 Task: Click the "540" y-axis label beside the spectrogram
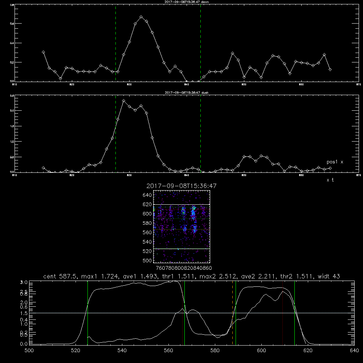pos(147,242)
